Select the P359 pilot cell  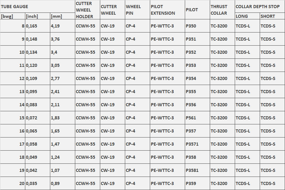click(x=197, y=183)
